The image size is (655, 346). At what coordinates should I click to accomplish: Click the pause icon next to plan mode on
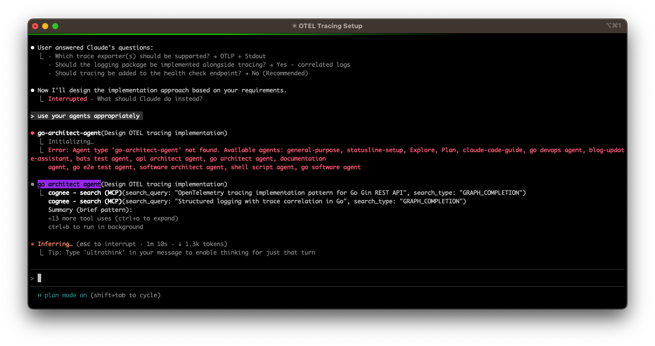(x=39, y=295)
